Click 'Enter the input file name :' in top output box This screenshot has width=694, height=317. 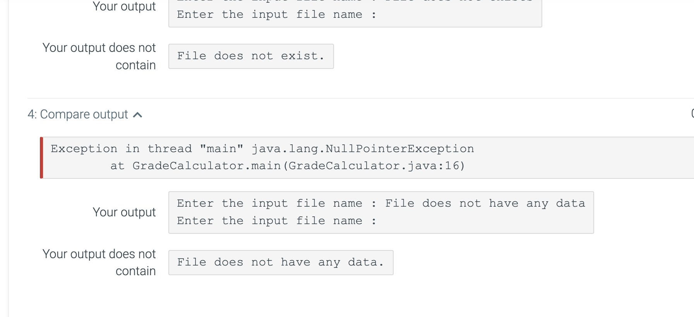coord(277,15)
